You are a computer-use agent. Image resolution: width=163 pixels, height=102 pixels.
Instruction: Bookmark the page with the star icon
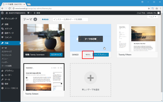click(x=149, y=8)
